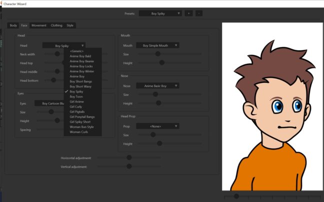Open the Head Prop dropdown
The image size is (324, 202).
[157, 126]
